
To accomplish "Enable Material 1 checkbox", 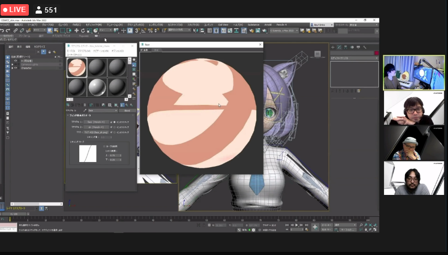I will point(112,122).
